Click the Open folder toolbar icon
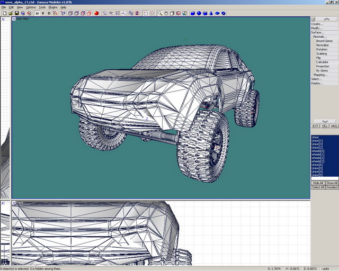This screenshot has height=271, width=339. coord(10,13)
